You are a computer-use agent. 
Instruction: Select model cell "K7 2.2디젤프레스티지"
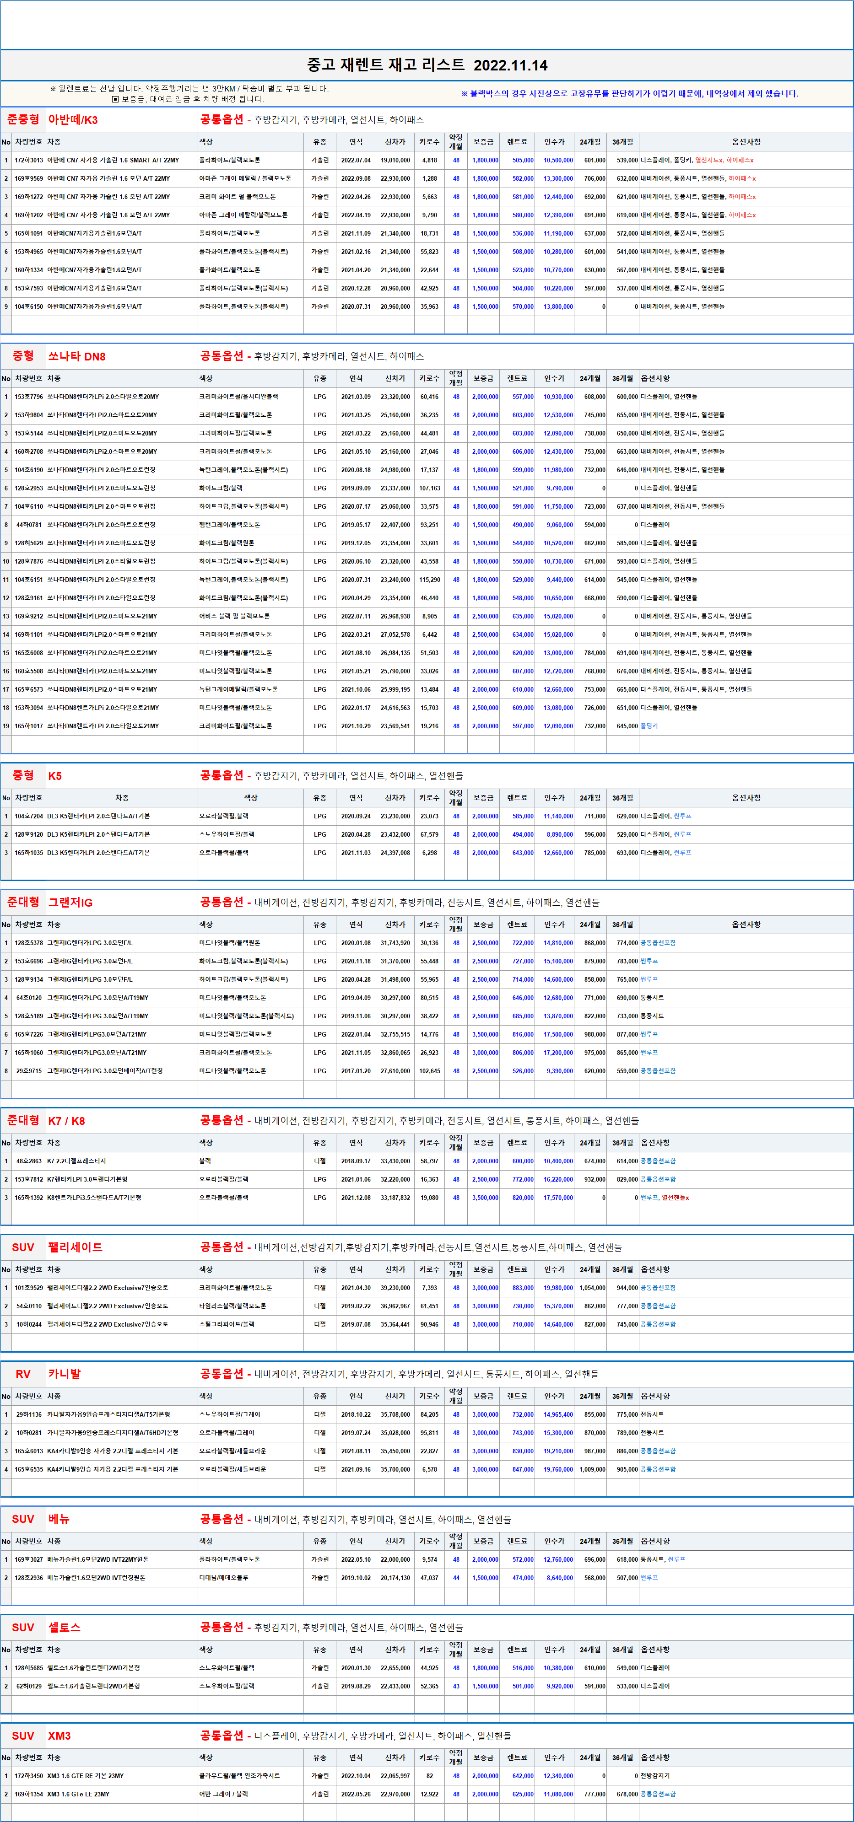[76, 1161]
